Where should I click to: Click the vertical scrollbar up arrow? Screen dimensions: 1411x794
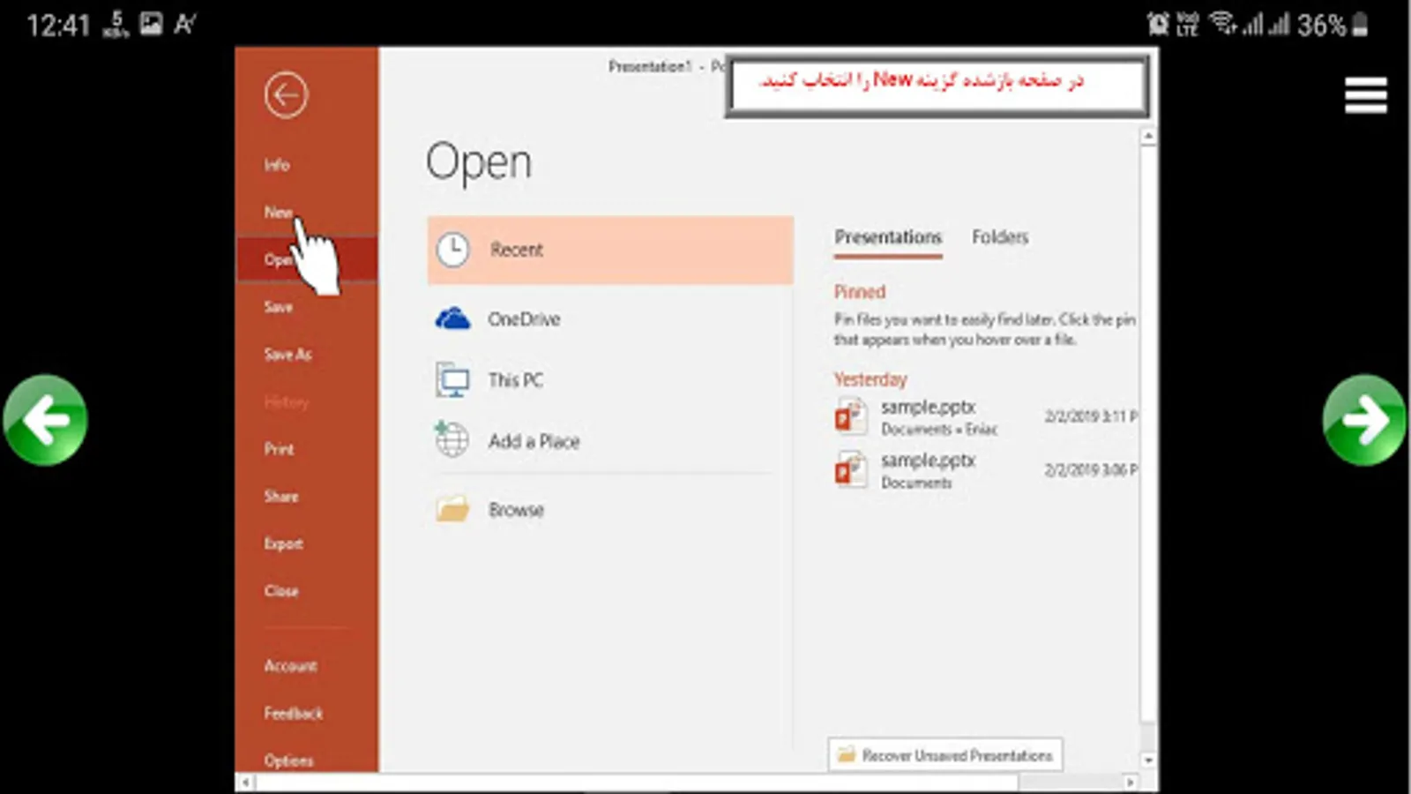click(1148, 136)
